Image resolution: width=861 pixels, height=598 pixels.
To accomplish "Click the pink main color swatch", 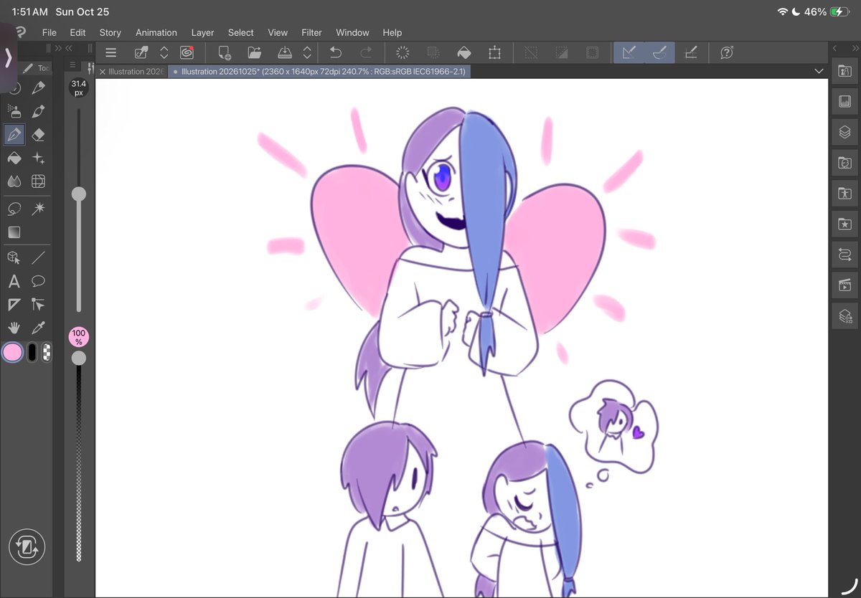I will (x=13, y=352).
